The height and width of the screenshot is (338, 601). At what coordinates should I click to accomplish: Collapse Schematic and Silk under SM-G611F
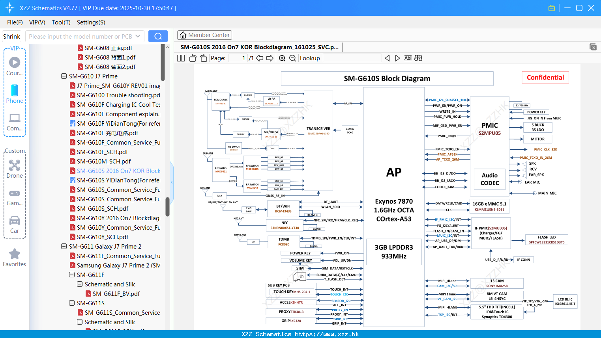pyautogui.click(x=80, y=284)
